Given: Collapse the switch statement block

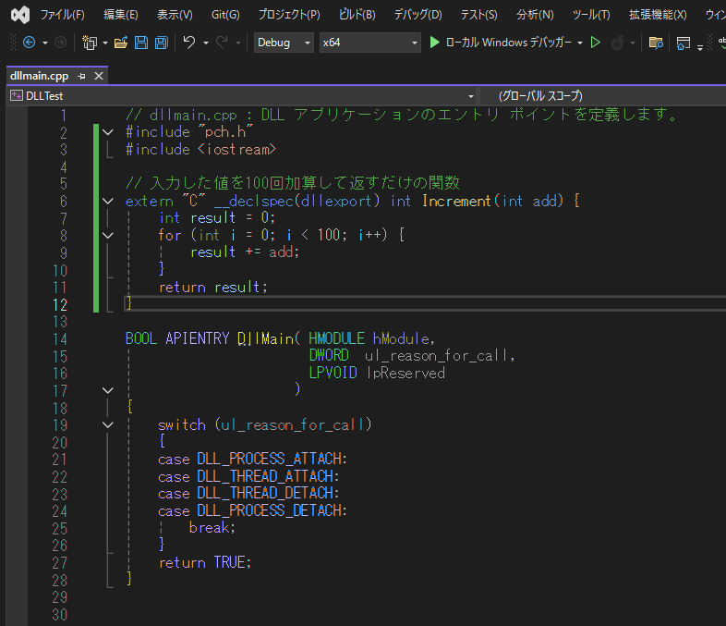Looking at the screenshot, I should 108,424.
